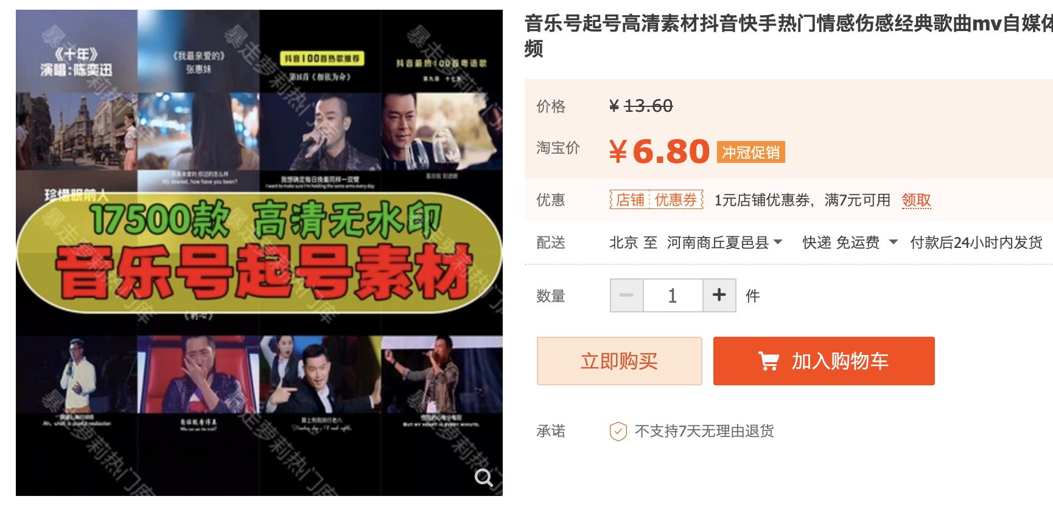
Task: Click the 北京 shipping origin text
Action: click(x=623, y=243)
